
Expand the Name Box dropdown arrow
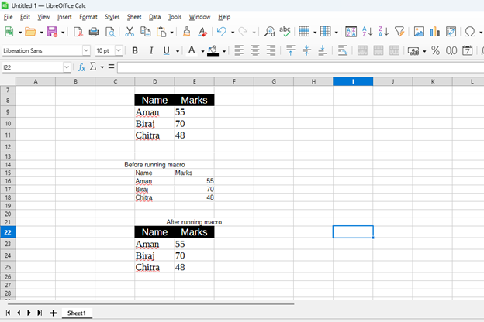click(x=67, y=67)
